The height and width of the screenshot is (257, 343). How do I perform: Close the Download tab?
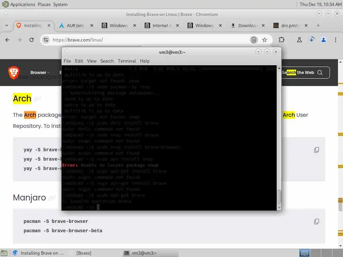click(x=263, y=25)
